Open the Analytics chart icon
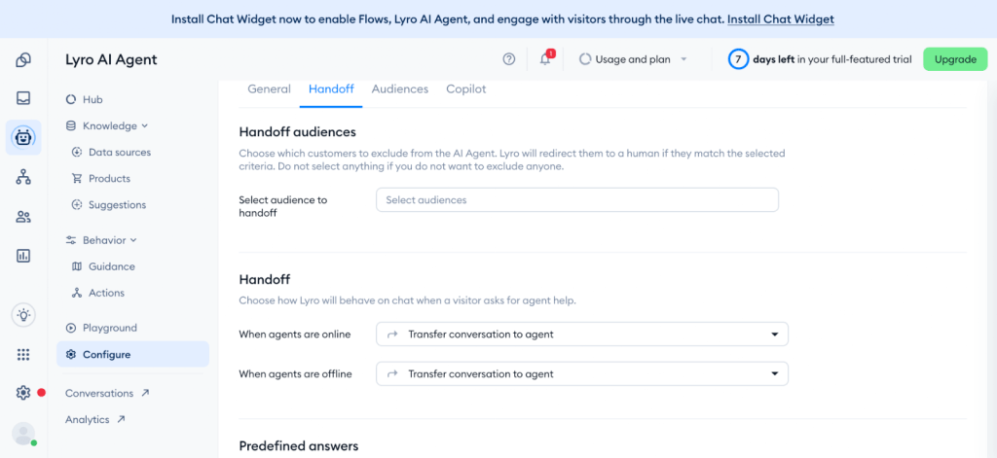Viewport: 997px width, 458px height. (23, 256)
